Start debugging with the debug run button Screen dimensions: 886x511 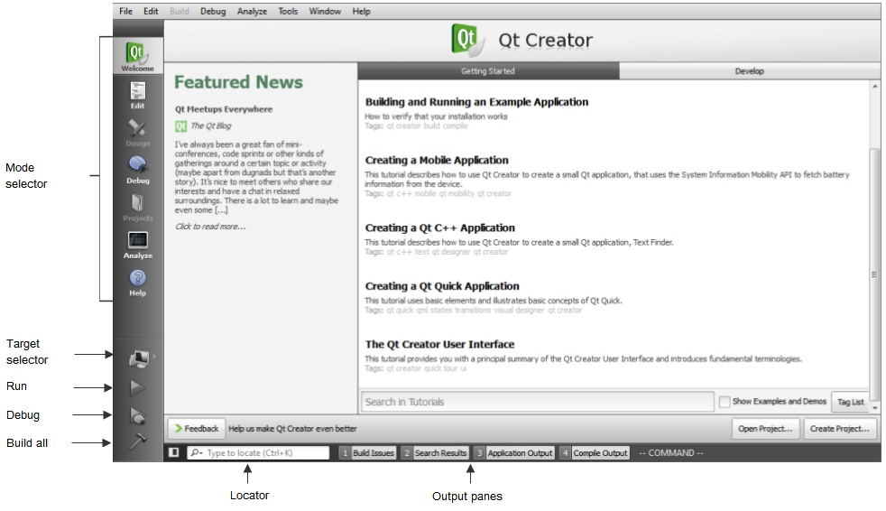click(138, 416)
